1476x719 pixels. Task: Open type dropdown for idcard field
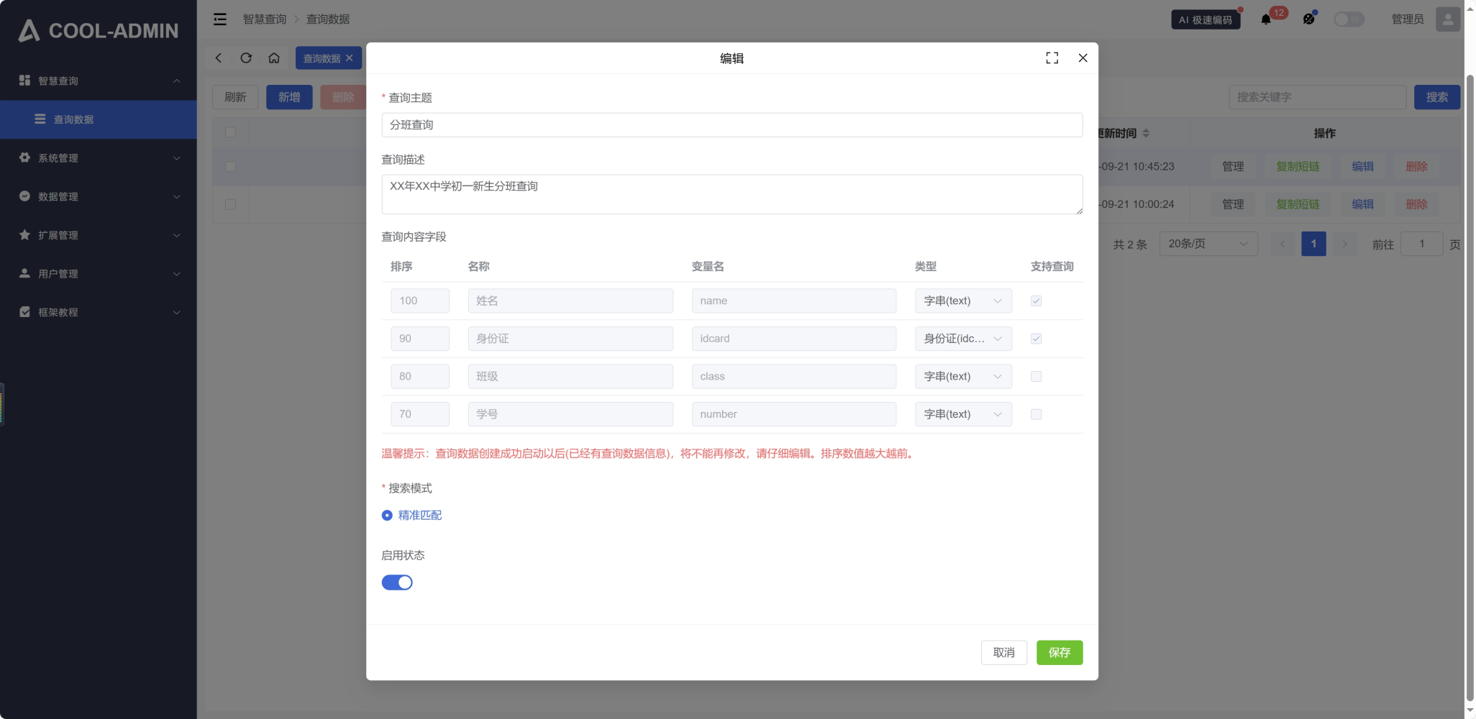(962, 339)
